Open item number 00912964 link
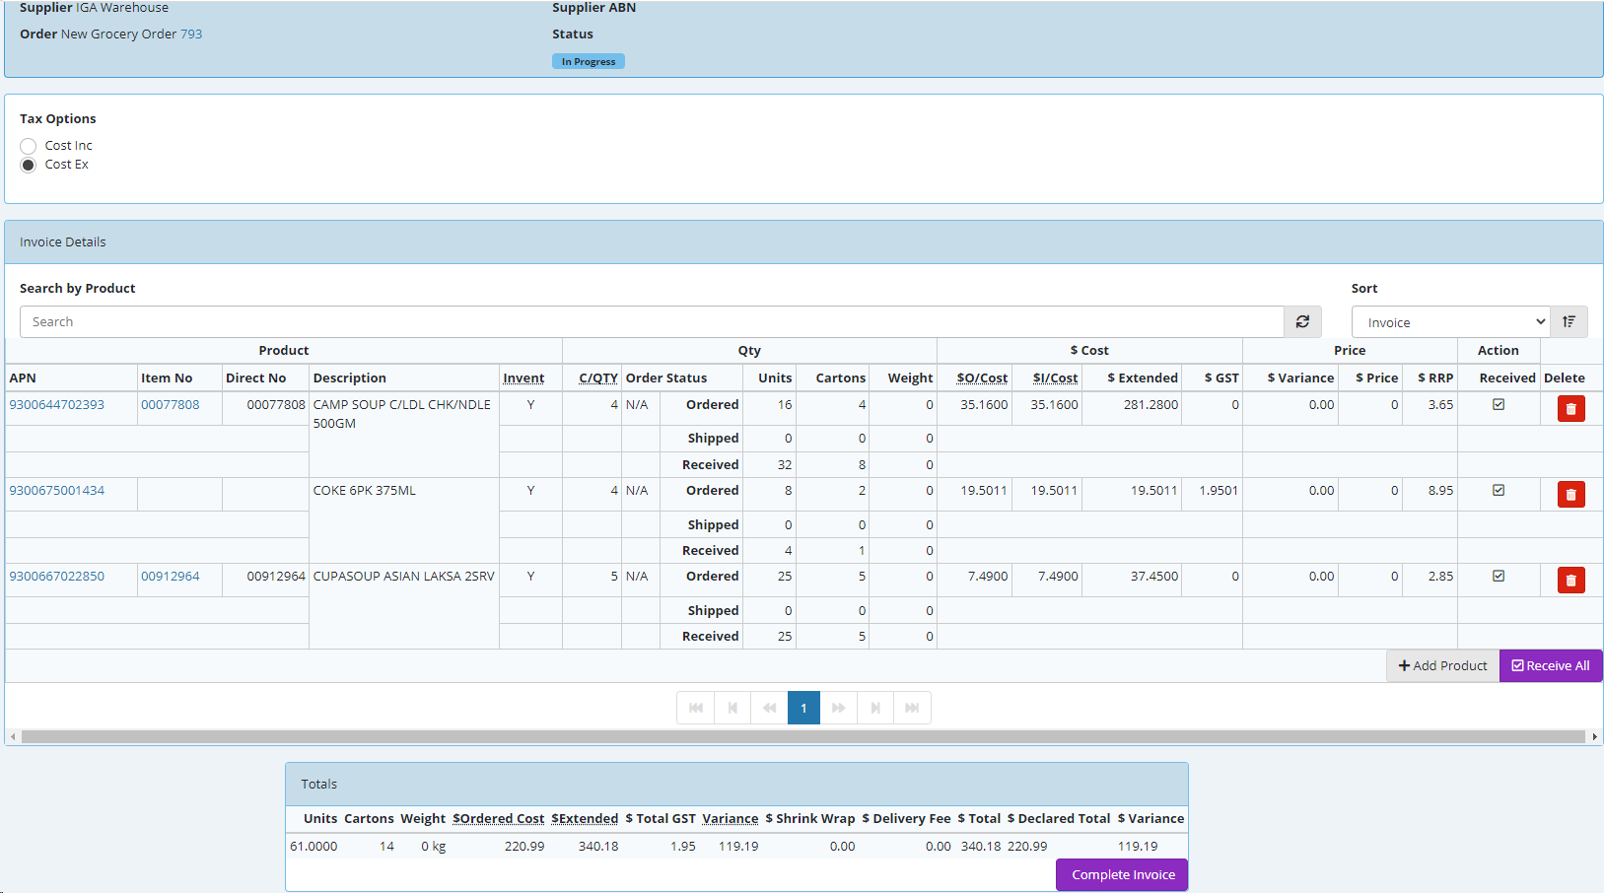1604x893 pixels. 170,576
